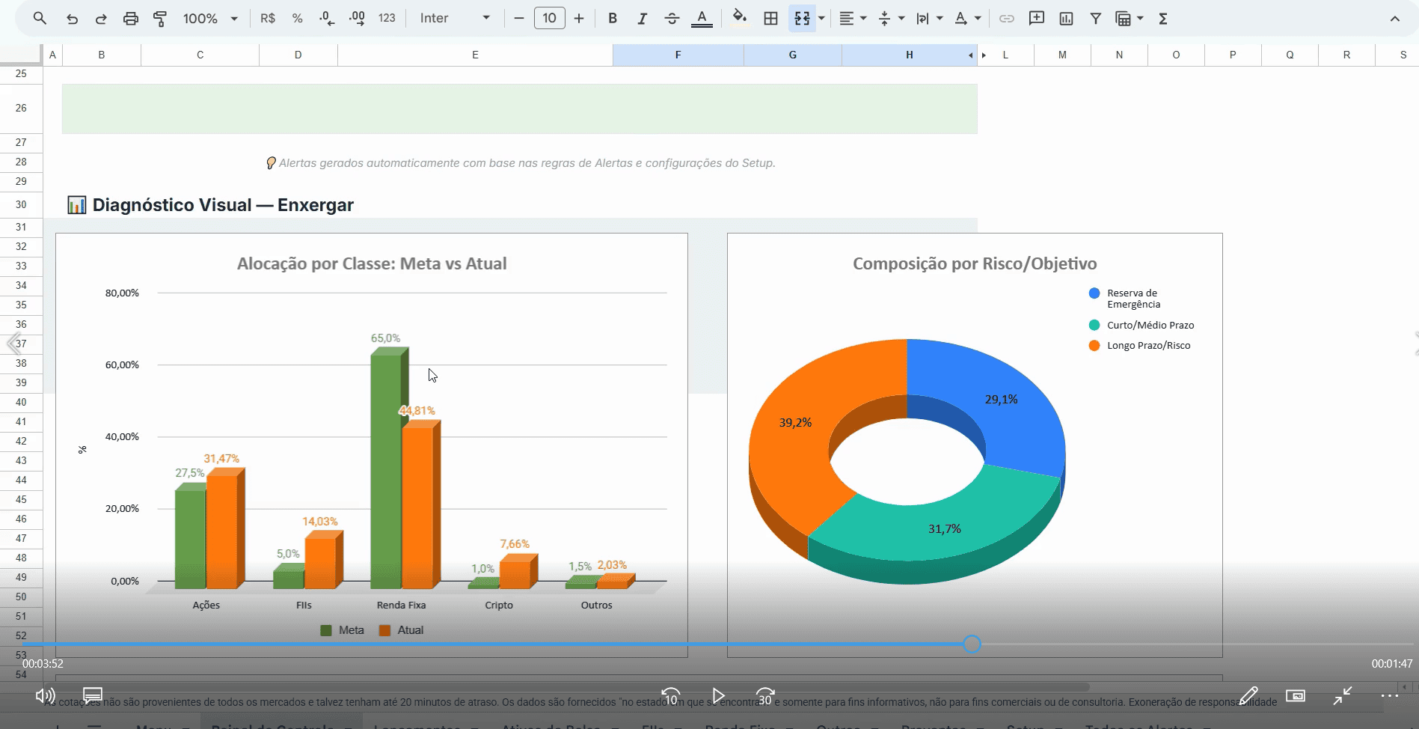
Task: Create a filter with the funnel icon
Action: (1095, 19)
